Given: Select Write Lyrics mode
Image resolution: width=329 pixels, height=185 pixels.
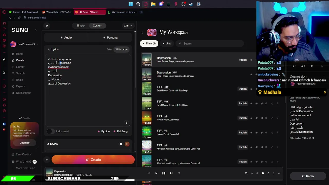Looking at the screenshot, I should click(121, 50).
